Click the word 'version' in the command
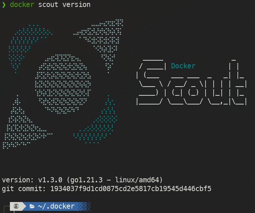 77,4
